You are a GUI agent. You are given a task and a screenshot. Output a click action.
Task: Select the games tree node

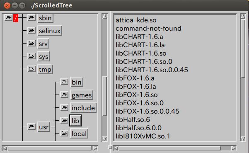[x=82, y=95]
